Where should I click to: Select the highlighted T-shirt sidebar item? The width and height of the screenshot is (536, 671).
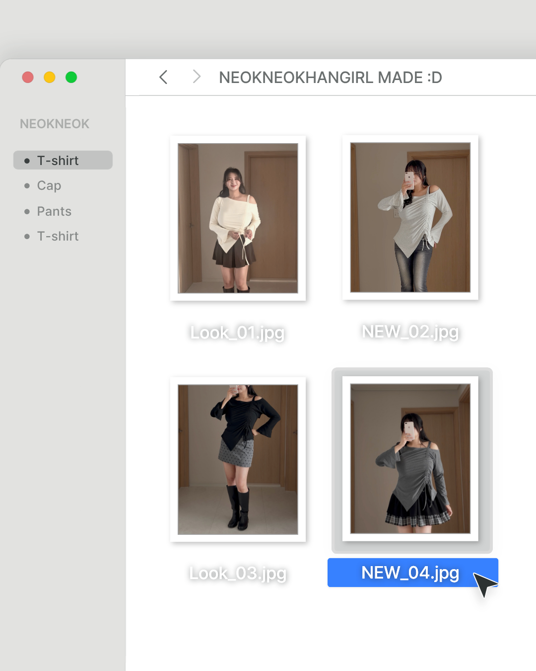(x=63, y=161)
